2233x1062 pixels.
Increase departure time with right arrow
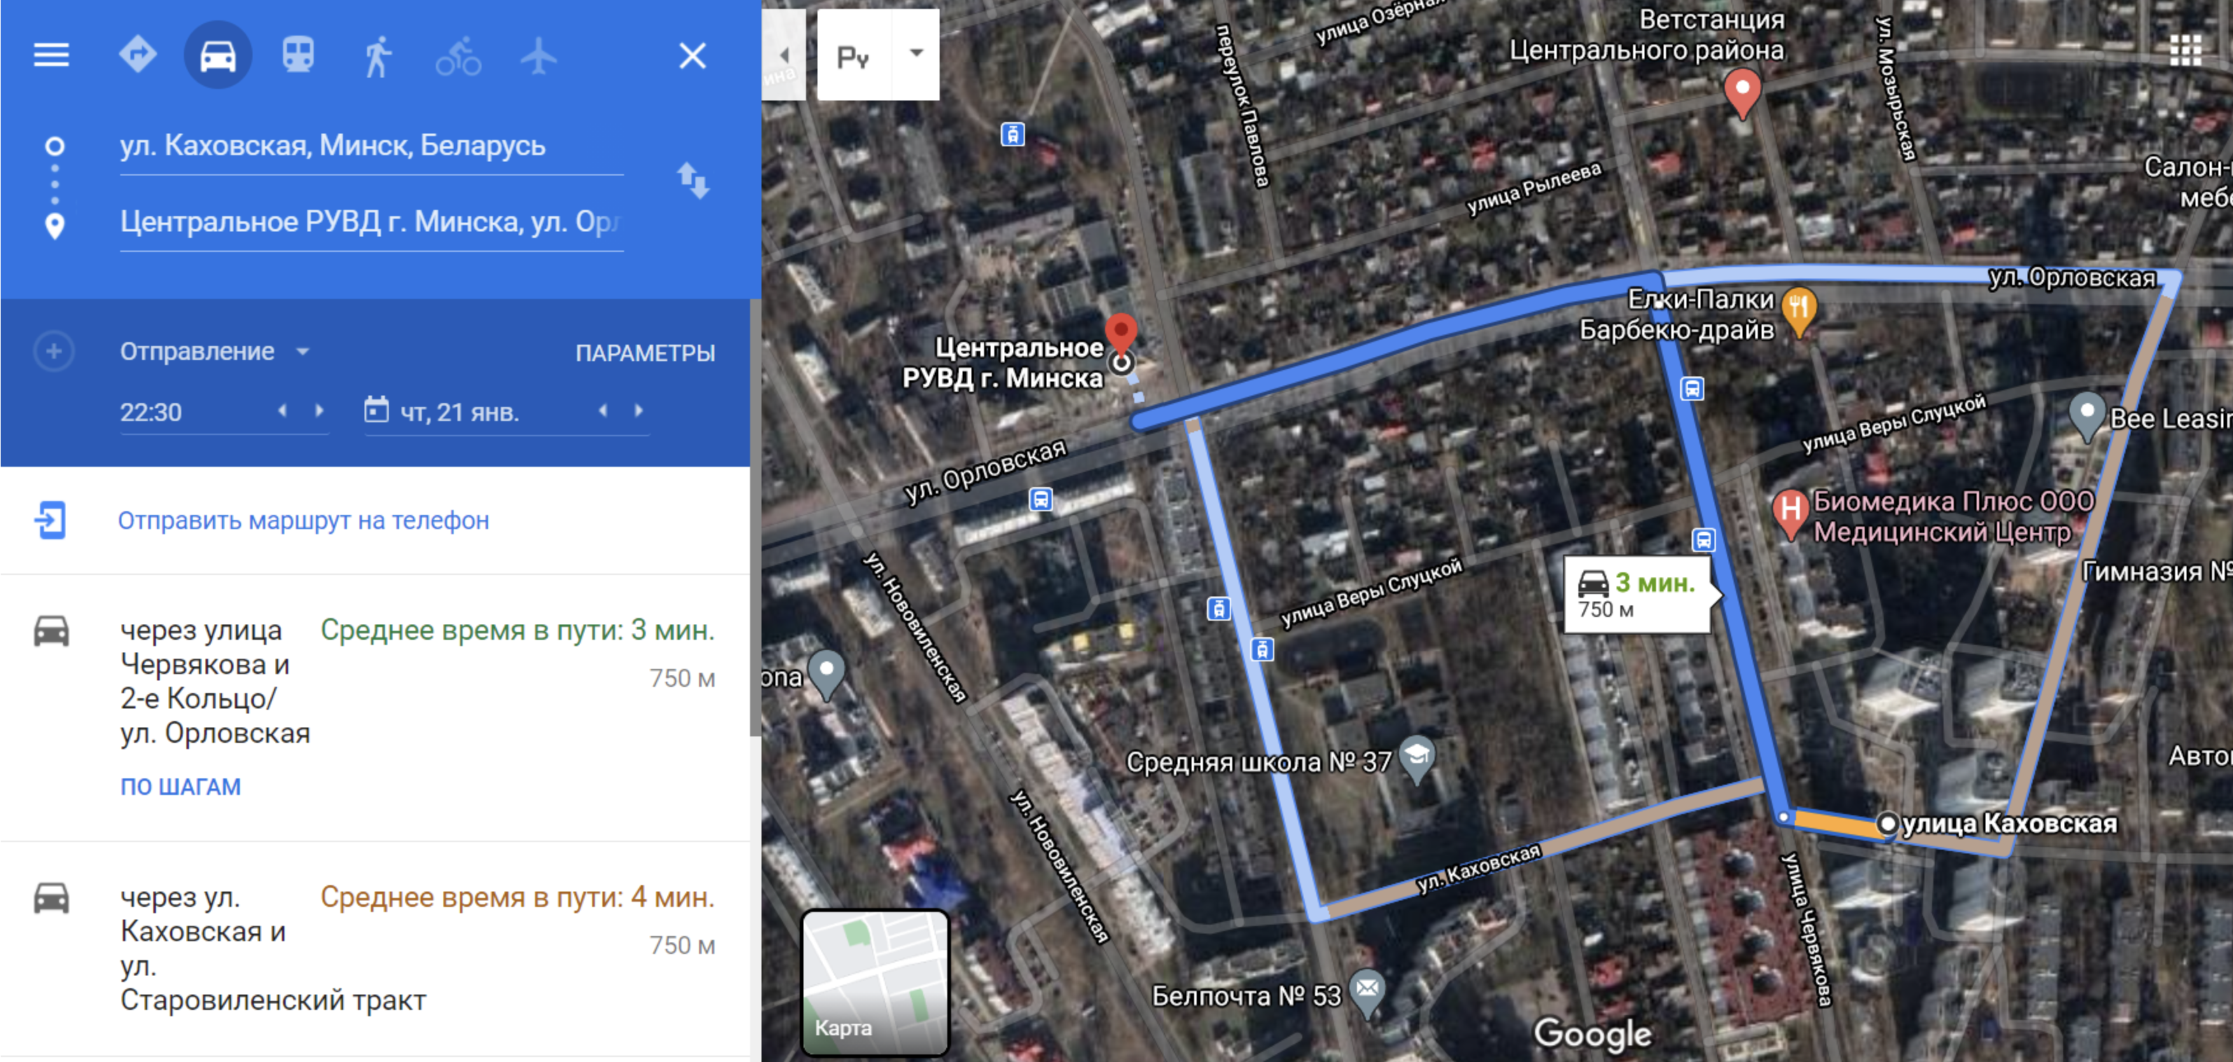tap(319, 411)
